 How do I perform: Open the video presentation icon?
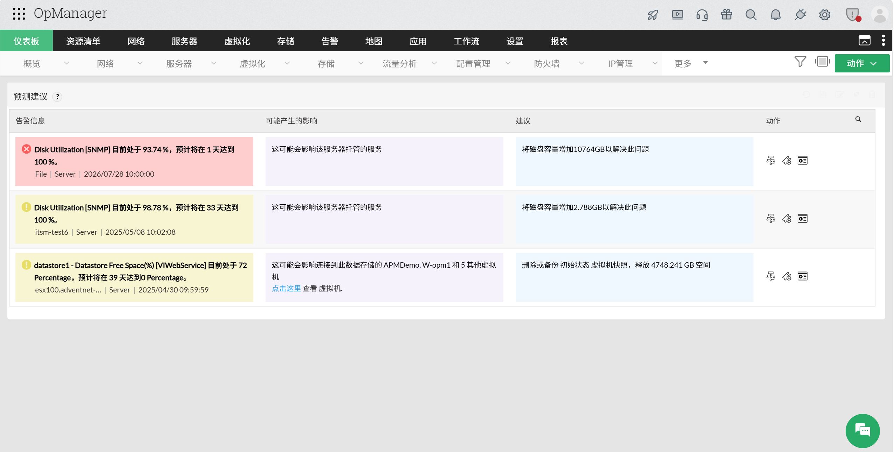click(677, 15)
